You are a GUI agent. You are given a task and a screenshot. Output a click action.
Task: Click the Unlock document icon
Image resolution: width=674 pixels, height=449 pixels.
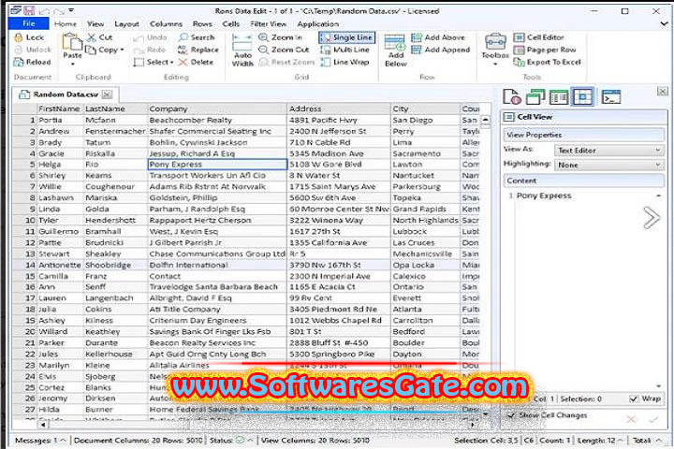click(x=19, y=50)
